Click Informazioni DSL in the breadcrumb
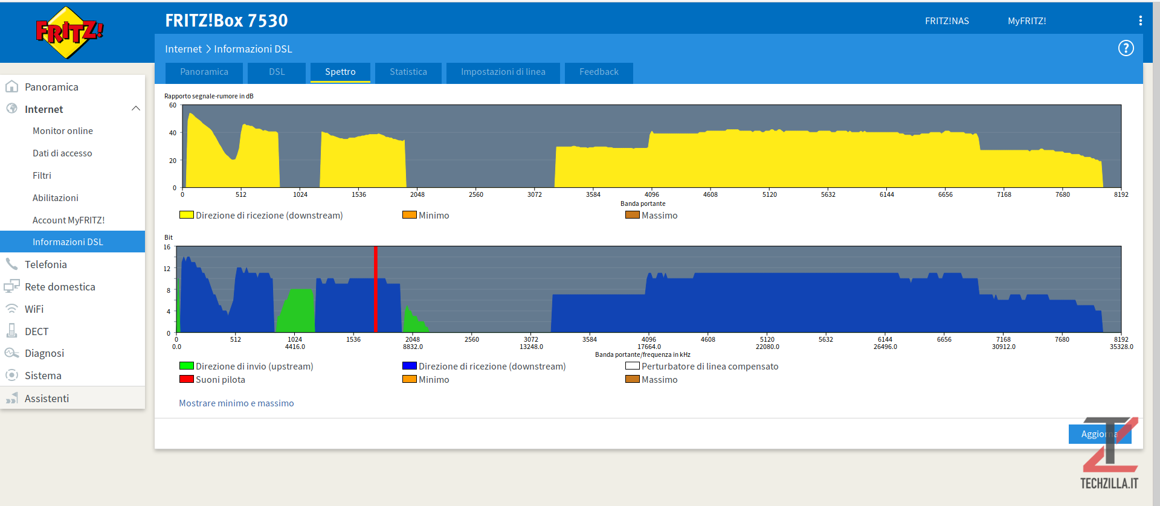Screen dimensions: 1160x506 pos(253,49)
